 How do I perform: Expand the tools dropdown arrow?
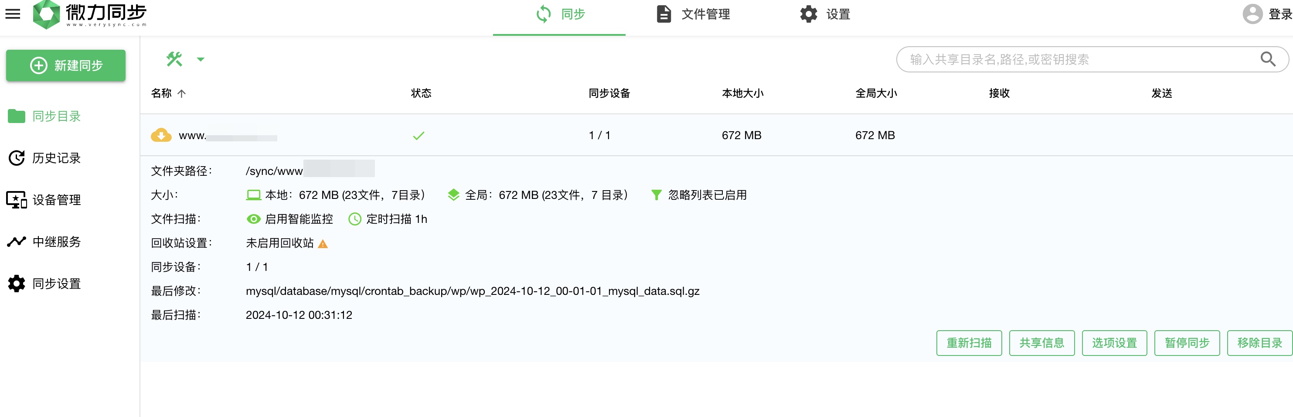pyautogui.click(x=201, y=59)
